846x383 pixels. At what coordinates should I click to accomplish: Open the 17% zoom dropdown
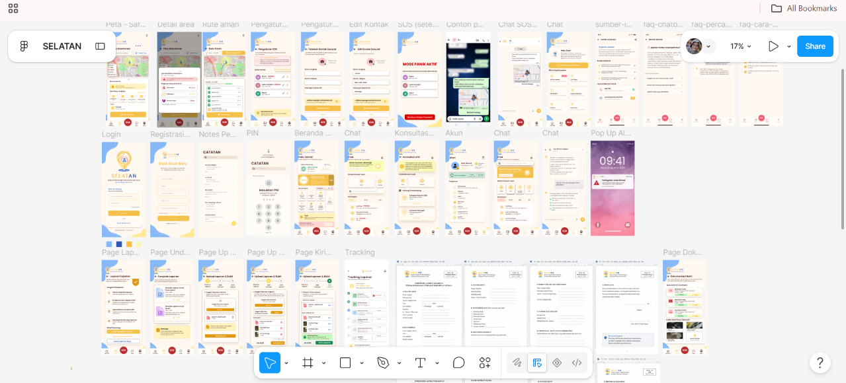[741, 46]
